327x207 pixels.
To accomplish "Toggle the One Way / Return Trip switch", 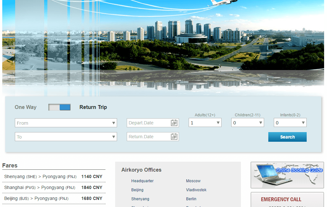I will (59, 107).
